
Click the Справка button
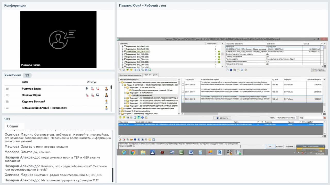click(290, 146)
